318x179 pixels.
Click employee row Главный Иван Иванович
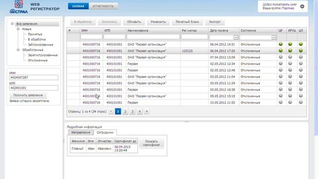click(x=104, y=149)
